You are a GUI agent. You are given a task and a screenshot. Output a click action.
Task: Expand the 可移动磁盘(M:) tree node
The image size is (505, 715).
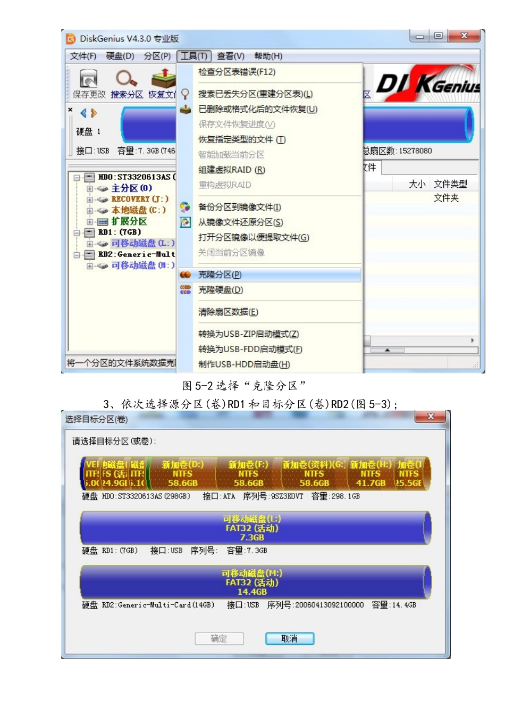90,266
